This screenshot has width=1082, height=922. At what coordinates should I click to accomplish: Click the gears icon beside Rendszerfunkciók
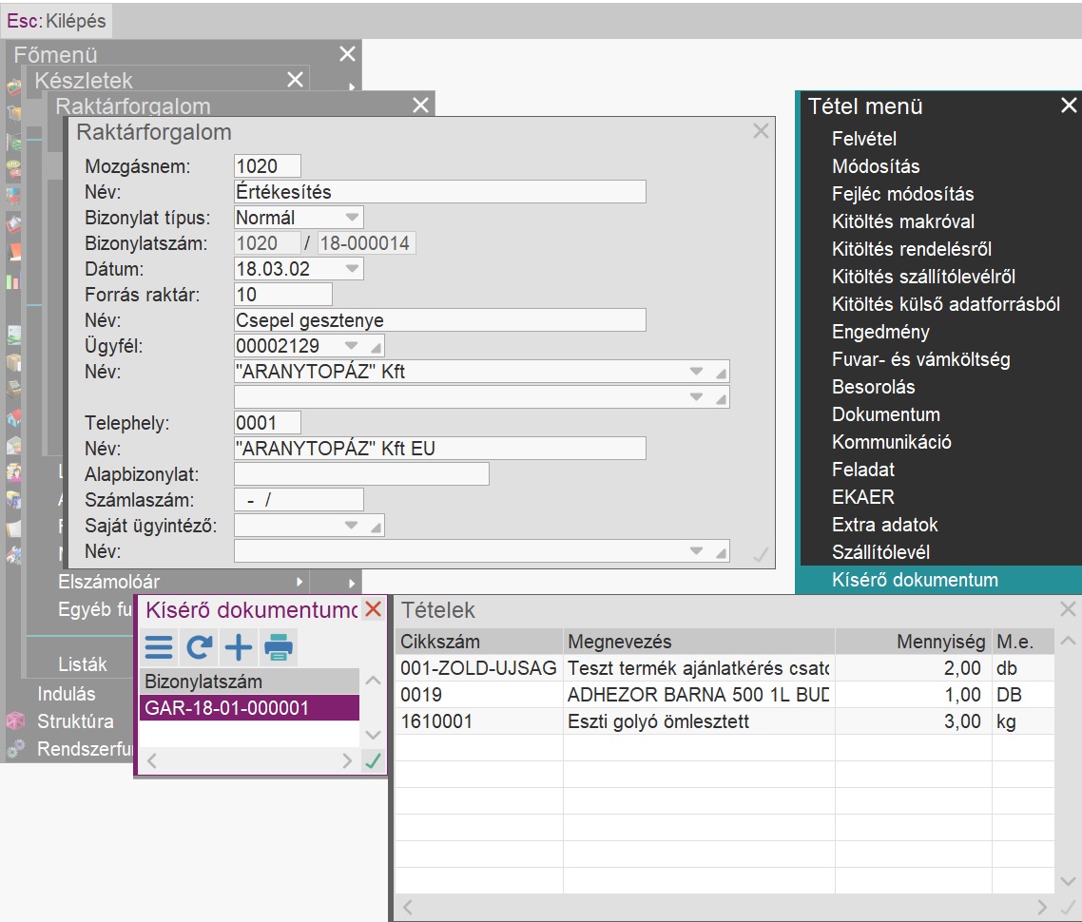[x=14, y=749]
